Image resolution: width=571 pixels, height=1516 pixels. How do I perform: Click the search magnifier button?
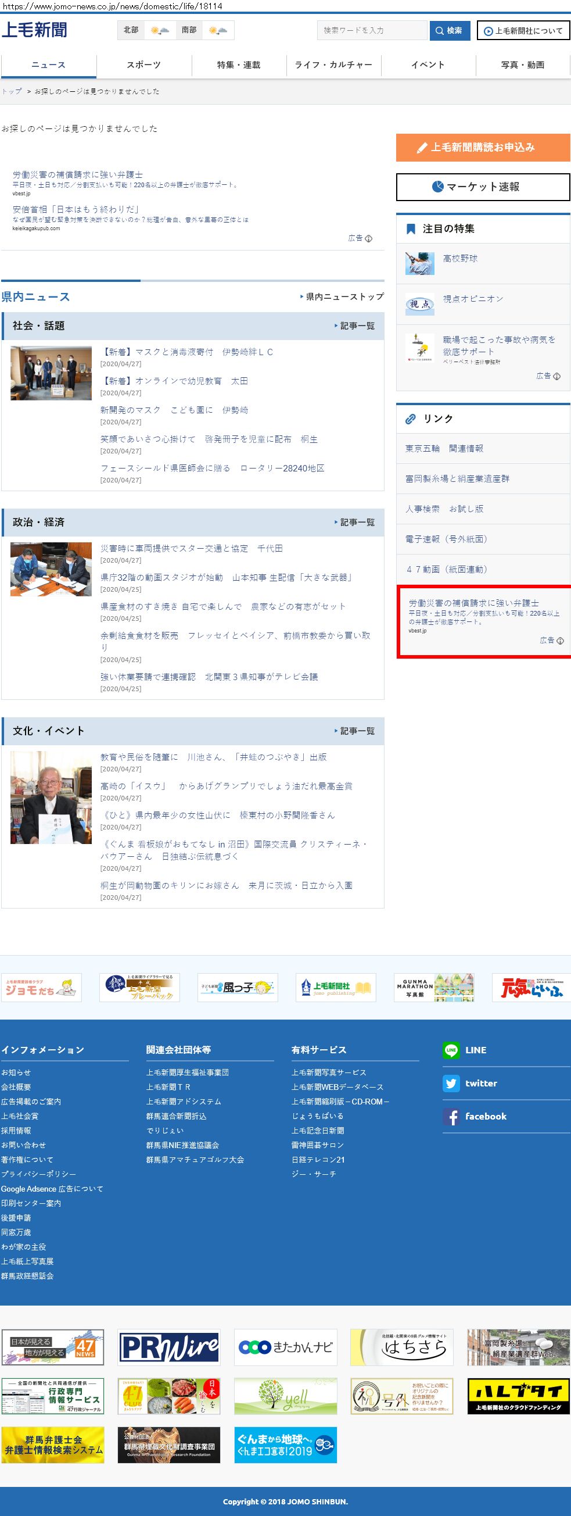pyautogui.click(x=450, y=31)
